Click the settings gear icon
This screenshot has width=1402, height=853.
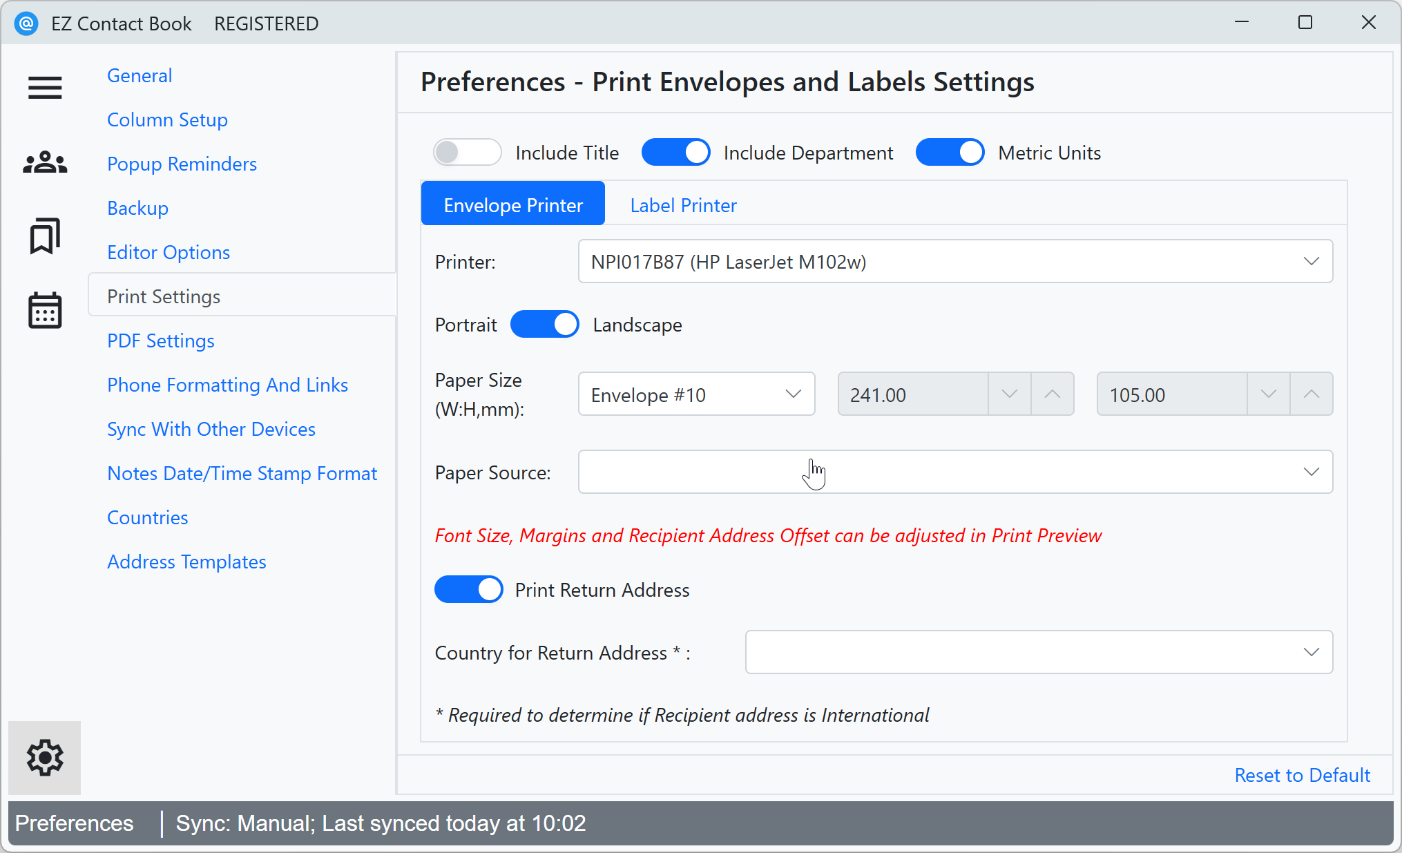click(44, 757)
